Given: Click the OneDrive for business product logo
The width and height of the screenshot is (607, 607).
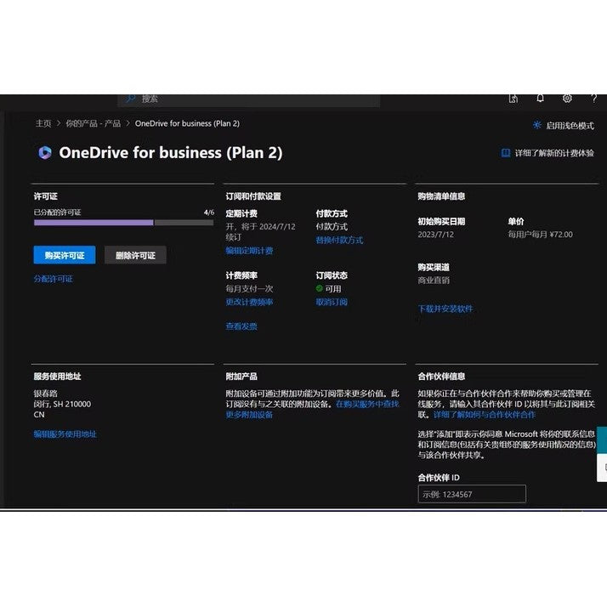Looking at the screenshot, I should (x=45, y=152).
